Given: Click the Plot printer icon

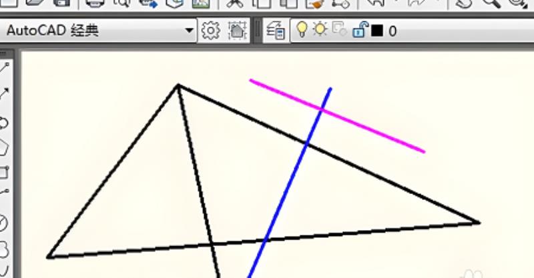Looking at the screenshot, I should tap(95, 3).
